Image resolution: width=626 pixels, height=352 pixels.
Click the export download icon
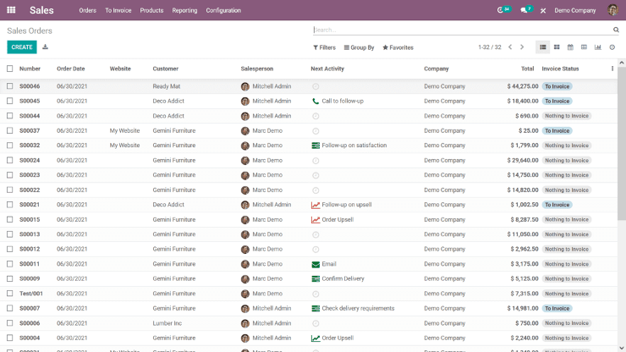(46, 47)
